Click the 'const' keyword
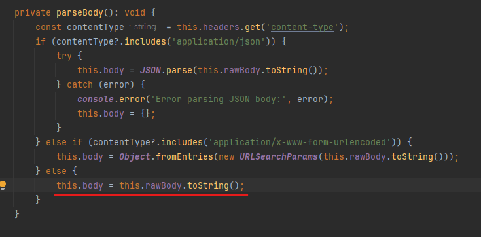481x237 pixels. pos(48,27)
